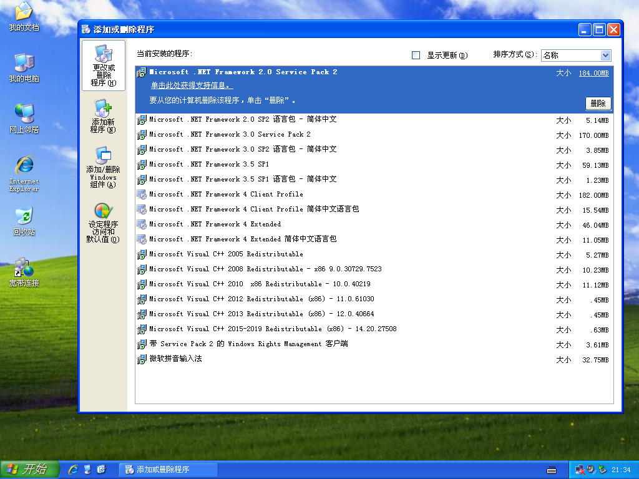The width and height of the screenshot is (639, 479).
Task: Select Visual C++ 2008 Redistributable x86 entry
Action: (x=374, y=269)
